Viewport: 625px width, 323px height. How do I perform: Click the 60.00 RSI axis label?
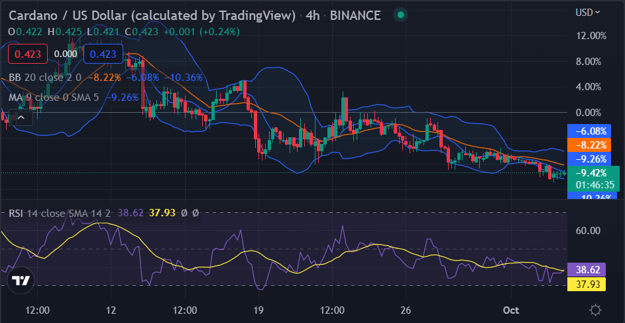[589, 231]
